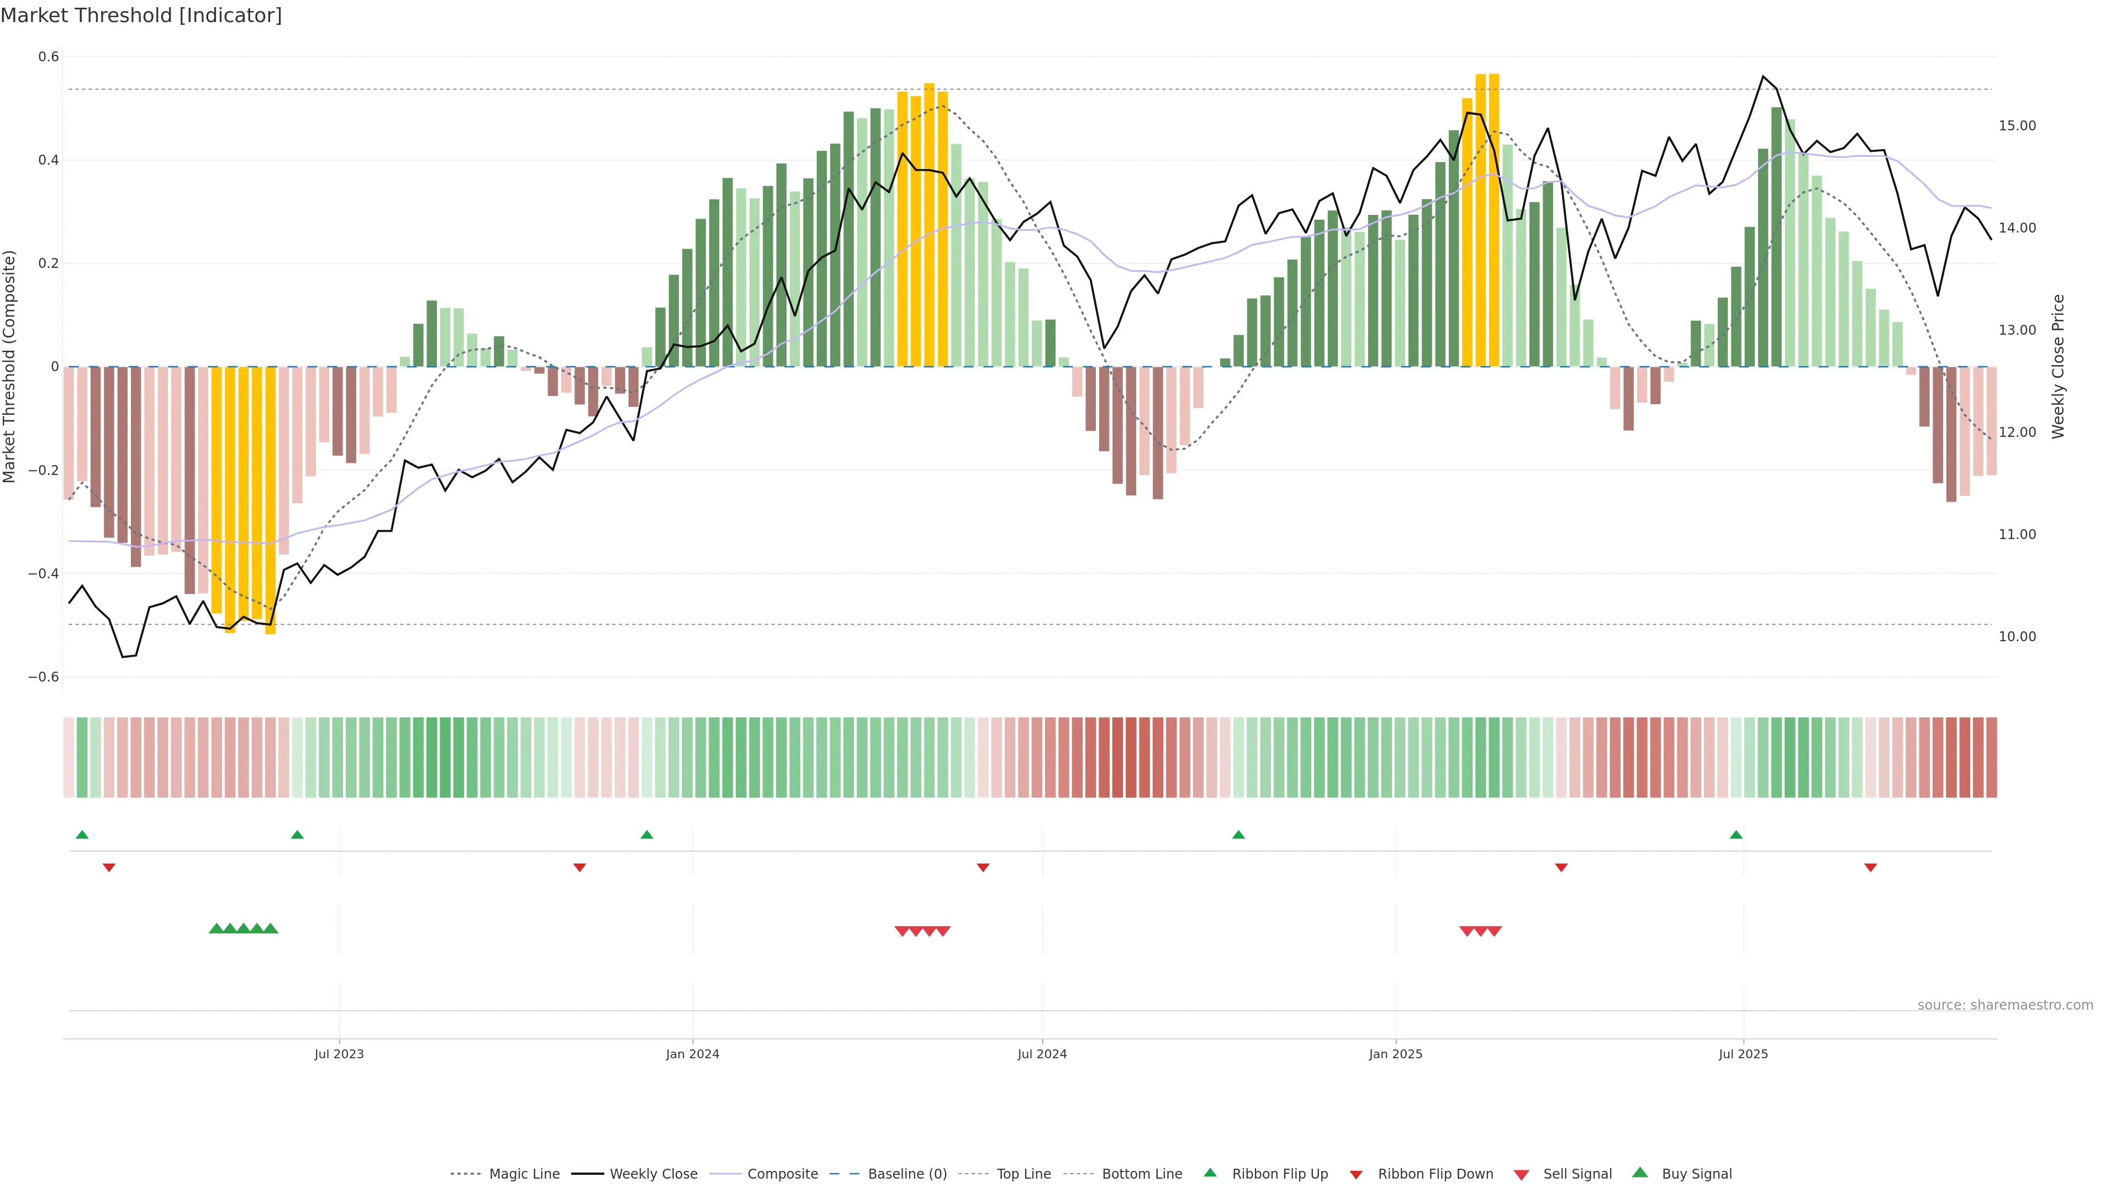This screenshot has height=1193, width=2121.
Task: Click the Jul 2023 x-axis label
Action: [x=339, y=1054]
